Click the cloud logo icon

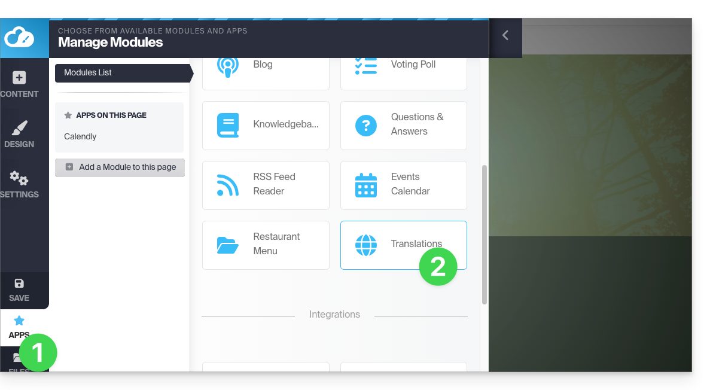[x=19, y=37]
